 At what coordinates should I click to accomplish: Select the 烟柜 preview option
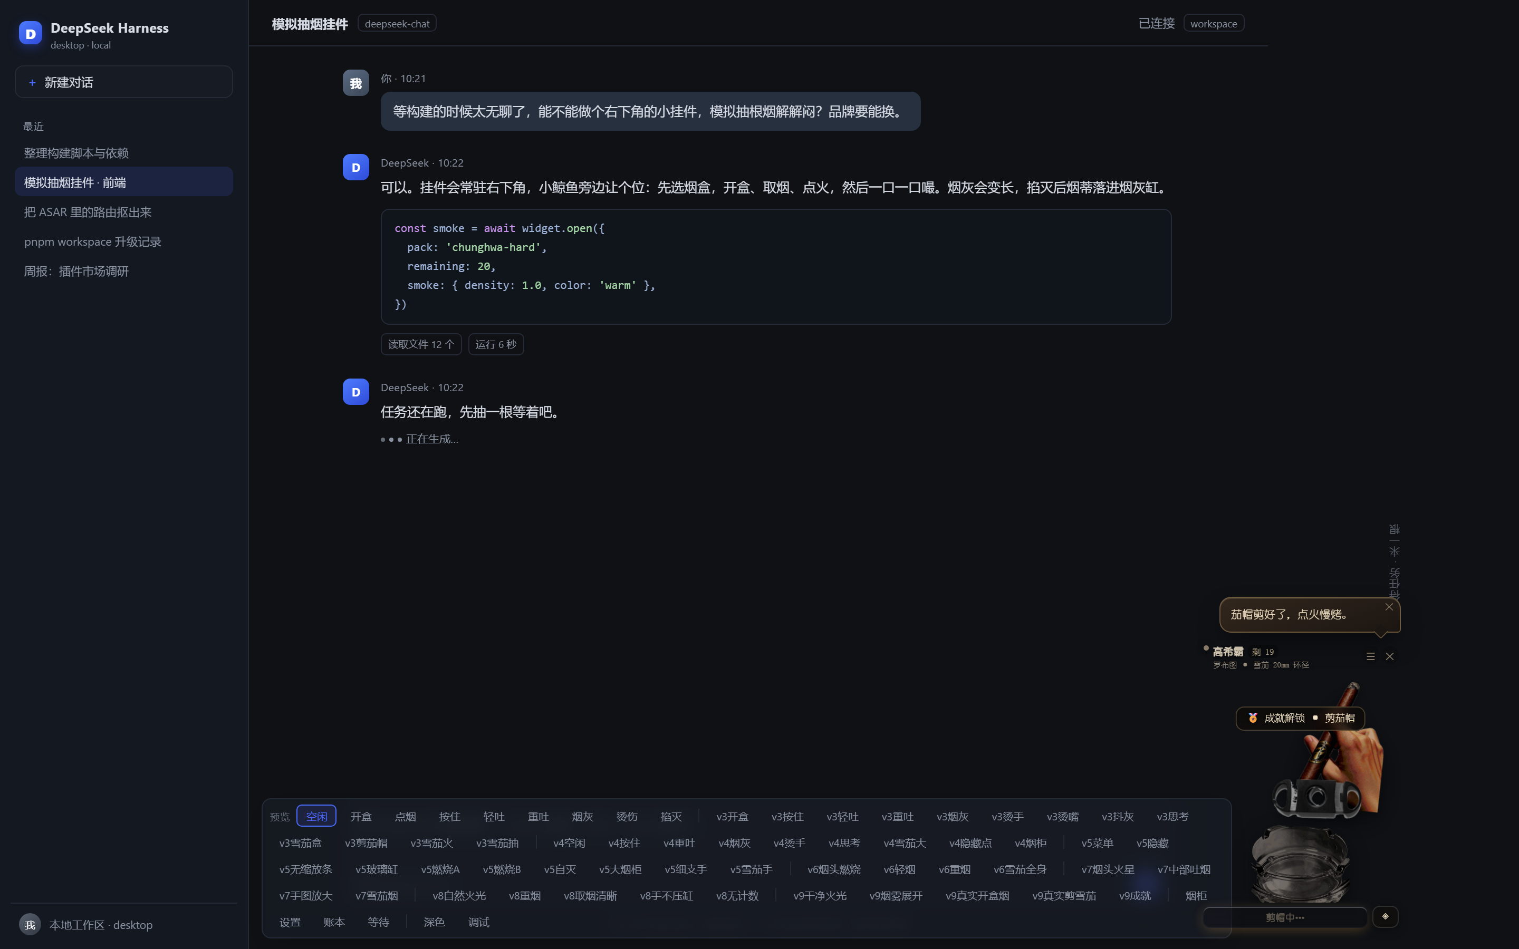coord(1196,895)
